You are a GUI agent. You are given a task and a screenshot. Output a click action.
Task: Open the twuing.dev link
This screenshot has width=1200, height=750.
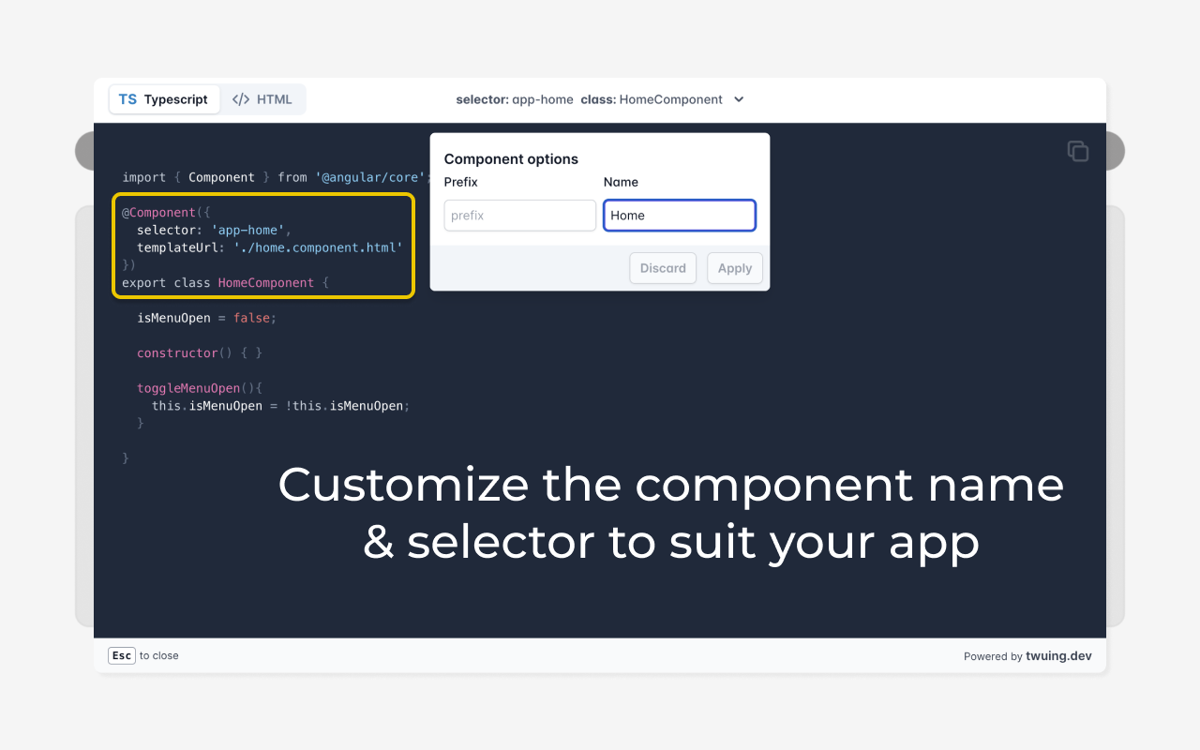tap(1058, 656)
